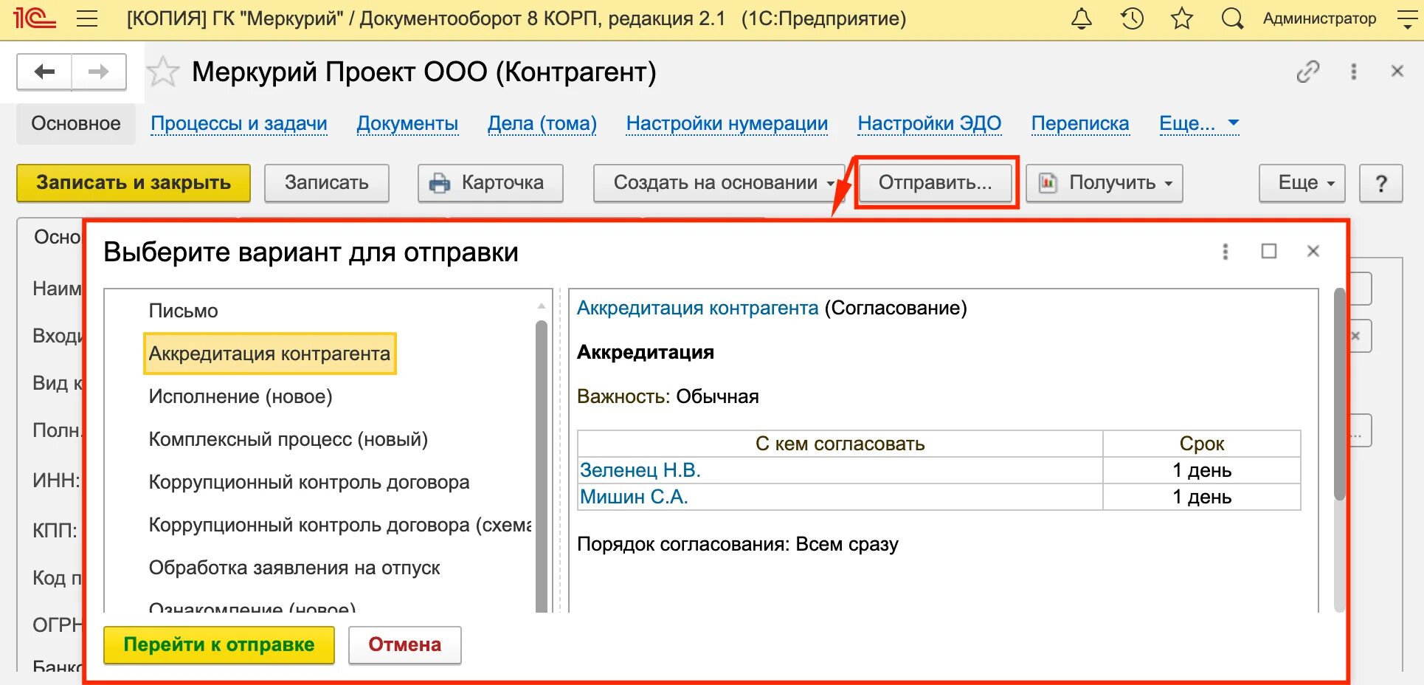Open the Зеленец Н.В. approver link
This screenshot has width=1424, height=685.
pos(640,470)
